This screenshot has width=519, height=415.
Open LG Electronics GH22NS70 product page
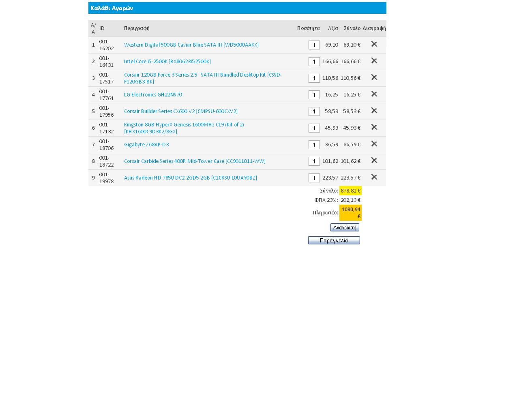(153, 95)
